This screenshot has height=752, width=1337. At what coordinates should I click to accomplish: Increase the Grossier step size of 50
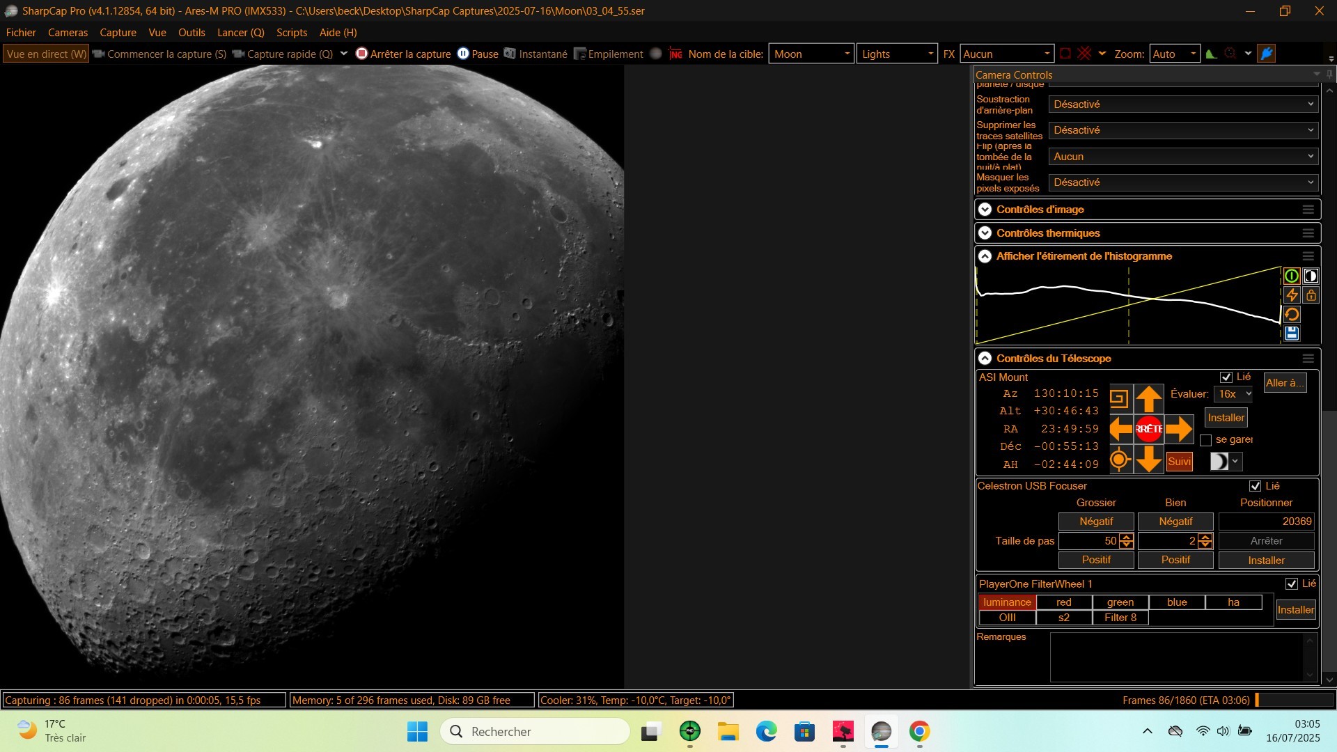click(1126, 538)
